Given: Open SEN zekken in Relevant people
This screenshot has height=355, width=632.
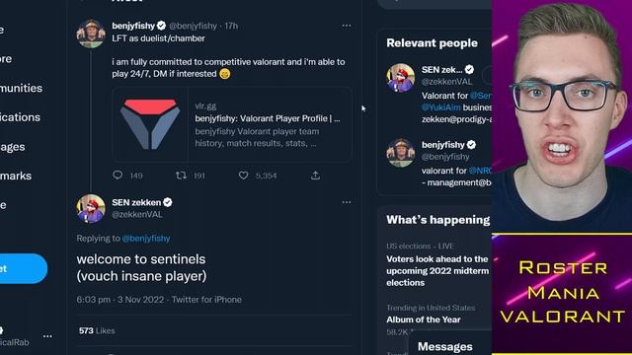Looking at the screenshot, I should click(x=441, y=70).
